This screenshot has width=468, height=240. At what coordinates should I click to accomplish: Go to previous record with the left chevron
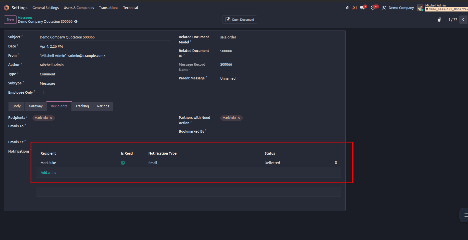463,19
